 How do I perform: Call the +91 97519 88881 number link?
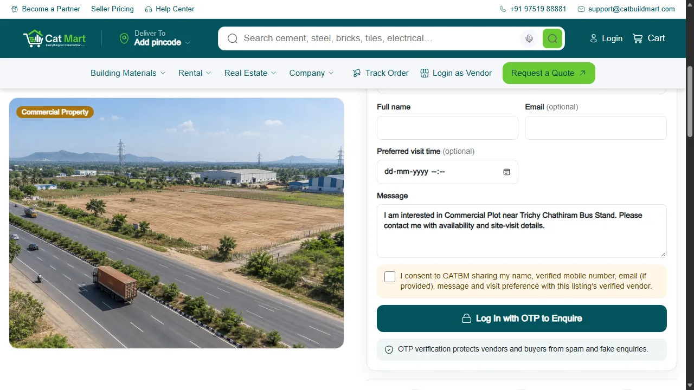click(x=533, y=9)
